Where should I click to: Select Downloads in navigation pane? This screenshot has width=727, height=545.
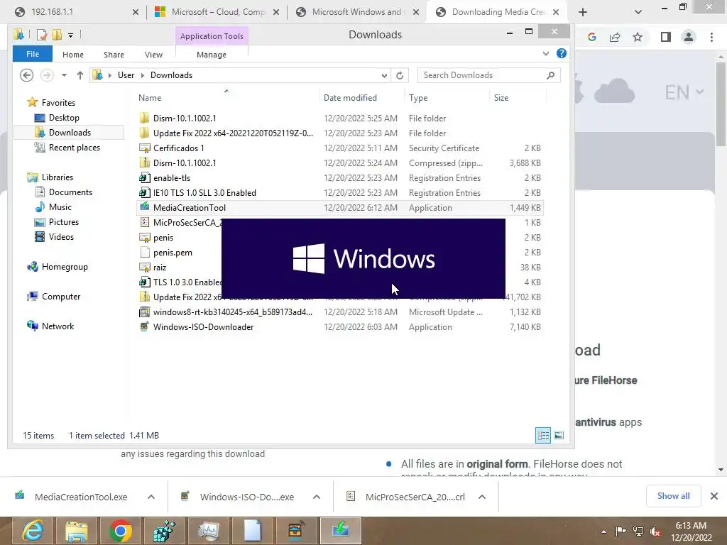point(70,133)
